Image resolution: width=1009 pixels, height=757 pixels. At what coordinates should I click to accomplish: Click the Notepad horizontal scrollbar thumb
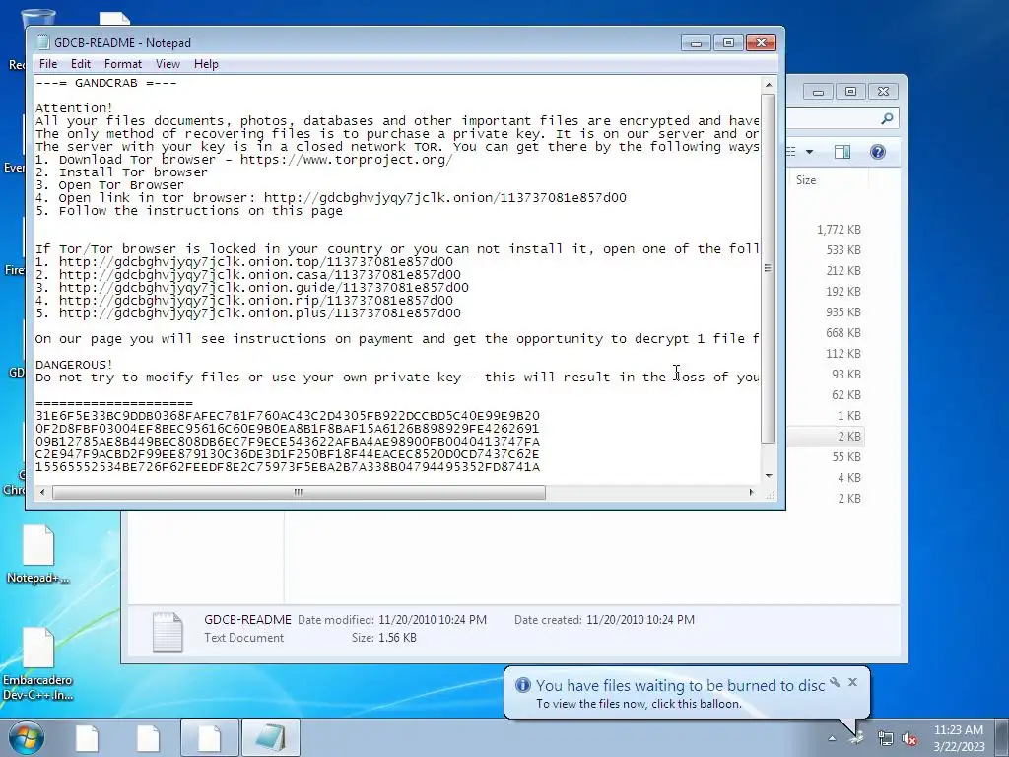(299, 493)
